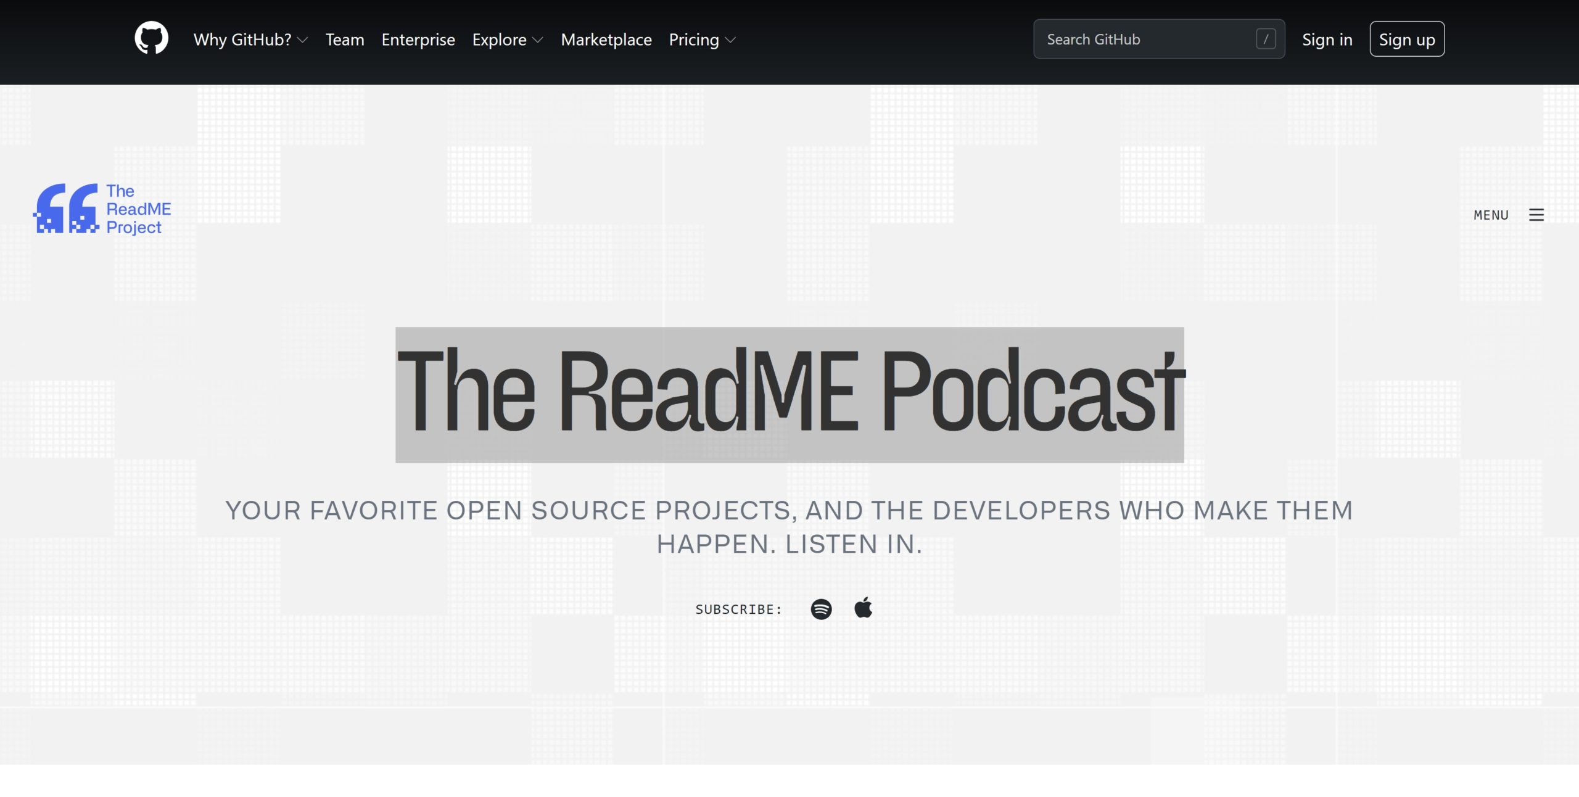This screenshot has height=797, width=1579.
Task: Click The ReadME Podcast heading
Action: pyautogui.click(x=789, y=395)
